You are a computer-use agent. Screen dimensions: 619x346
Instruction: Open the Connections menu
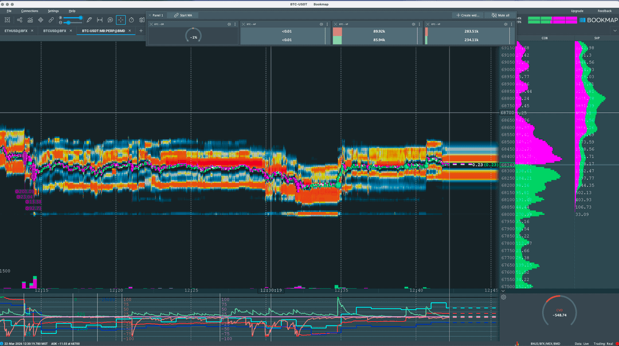[x=30, y=11]
